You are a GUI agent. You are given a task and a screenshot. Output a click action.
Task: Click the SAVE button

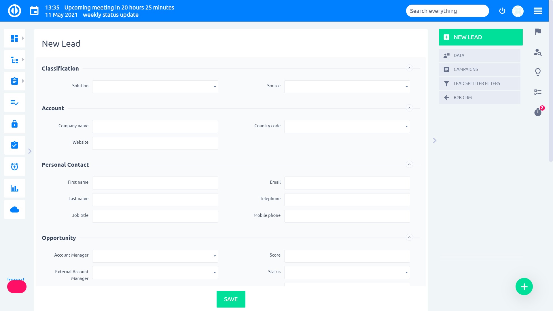coord(231,299)
